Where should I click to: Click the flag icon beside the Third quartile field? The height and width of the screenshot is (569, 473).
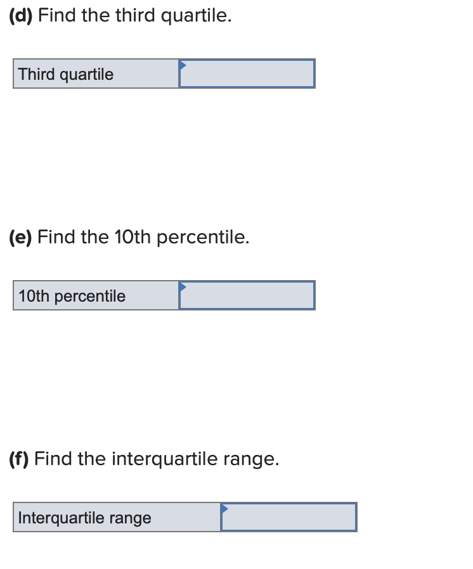pyautogui.click(x=183, y=65)
